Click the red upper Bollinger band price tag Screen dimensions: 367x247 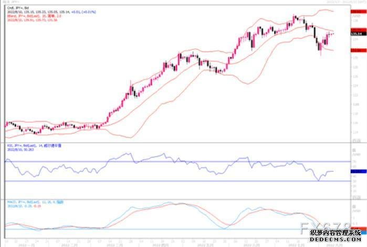358,10
